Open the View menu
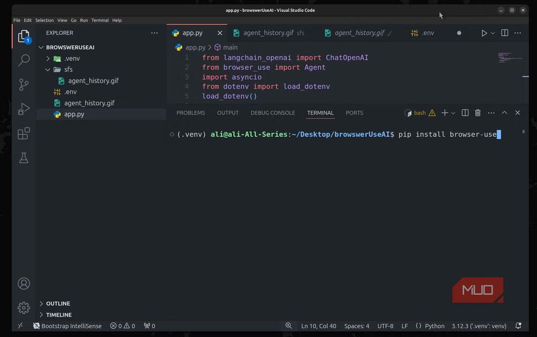537x337 pixels. pos(62,20)
